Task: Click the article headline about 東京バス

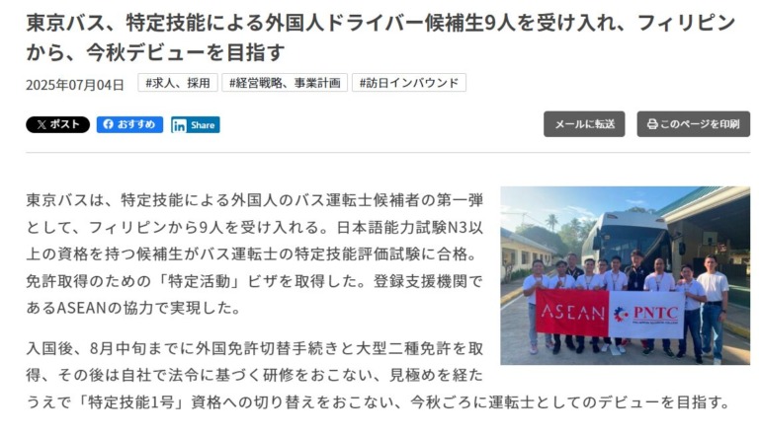Action: pyautogui.click(x=379, y=37)
